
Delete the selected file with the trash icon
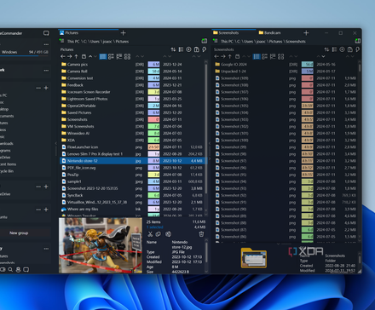[201, 234]
